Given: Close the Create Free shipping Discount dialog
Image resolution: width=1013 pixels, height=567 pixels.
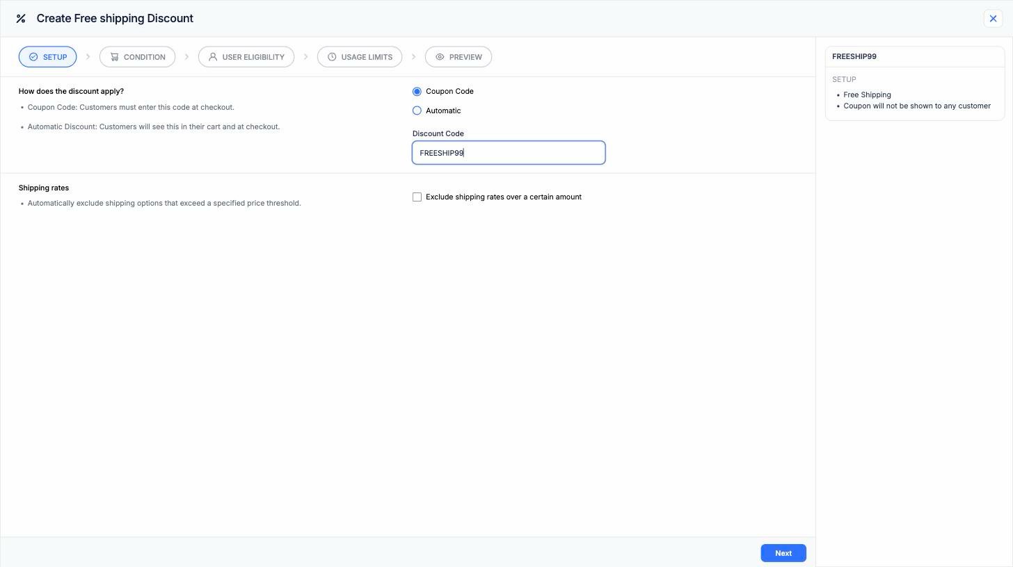Looking at the screenshot, I should 993,19.
